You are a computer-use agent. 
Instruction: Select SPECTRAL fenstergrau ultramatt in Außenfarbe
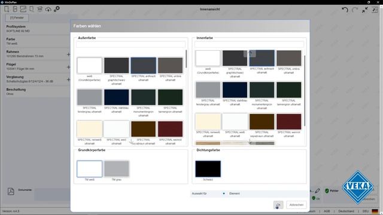[89, 97]
